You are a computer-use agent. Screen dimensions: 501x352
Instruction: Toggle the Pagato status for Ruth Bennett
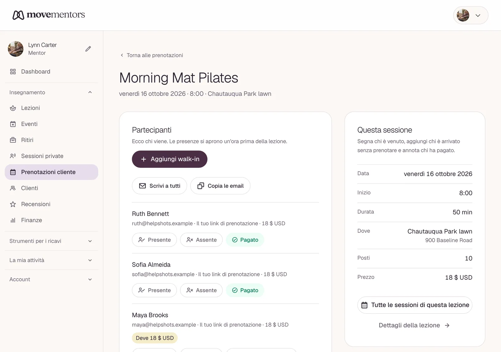(x=245, y=240)
